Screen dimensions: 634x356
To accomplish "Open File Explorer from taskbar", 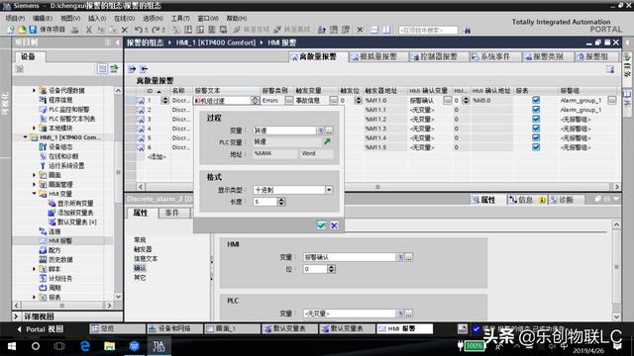I will 110,346.
